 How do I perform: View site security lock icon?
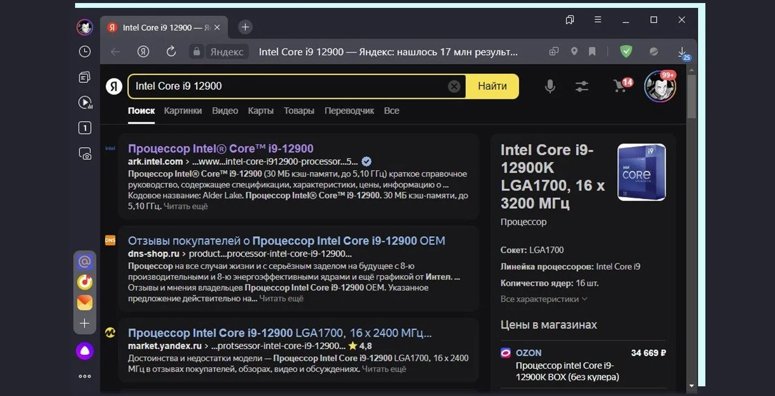tap(196, 52)
